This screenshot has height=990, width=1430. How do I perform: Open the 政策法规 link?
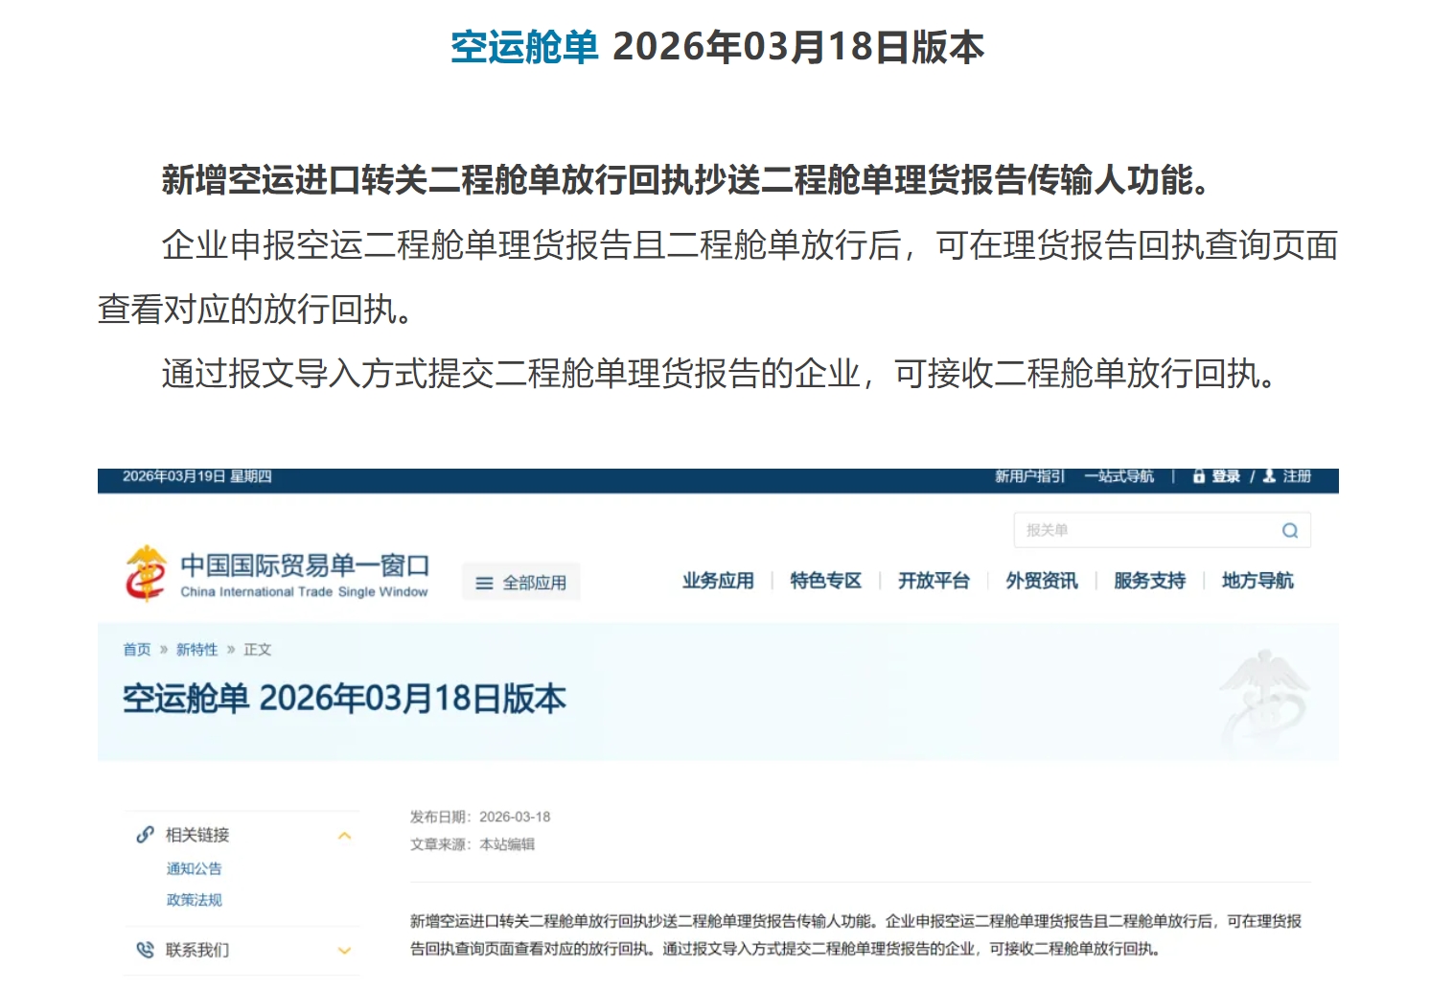pos(193,900)
